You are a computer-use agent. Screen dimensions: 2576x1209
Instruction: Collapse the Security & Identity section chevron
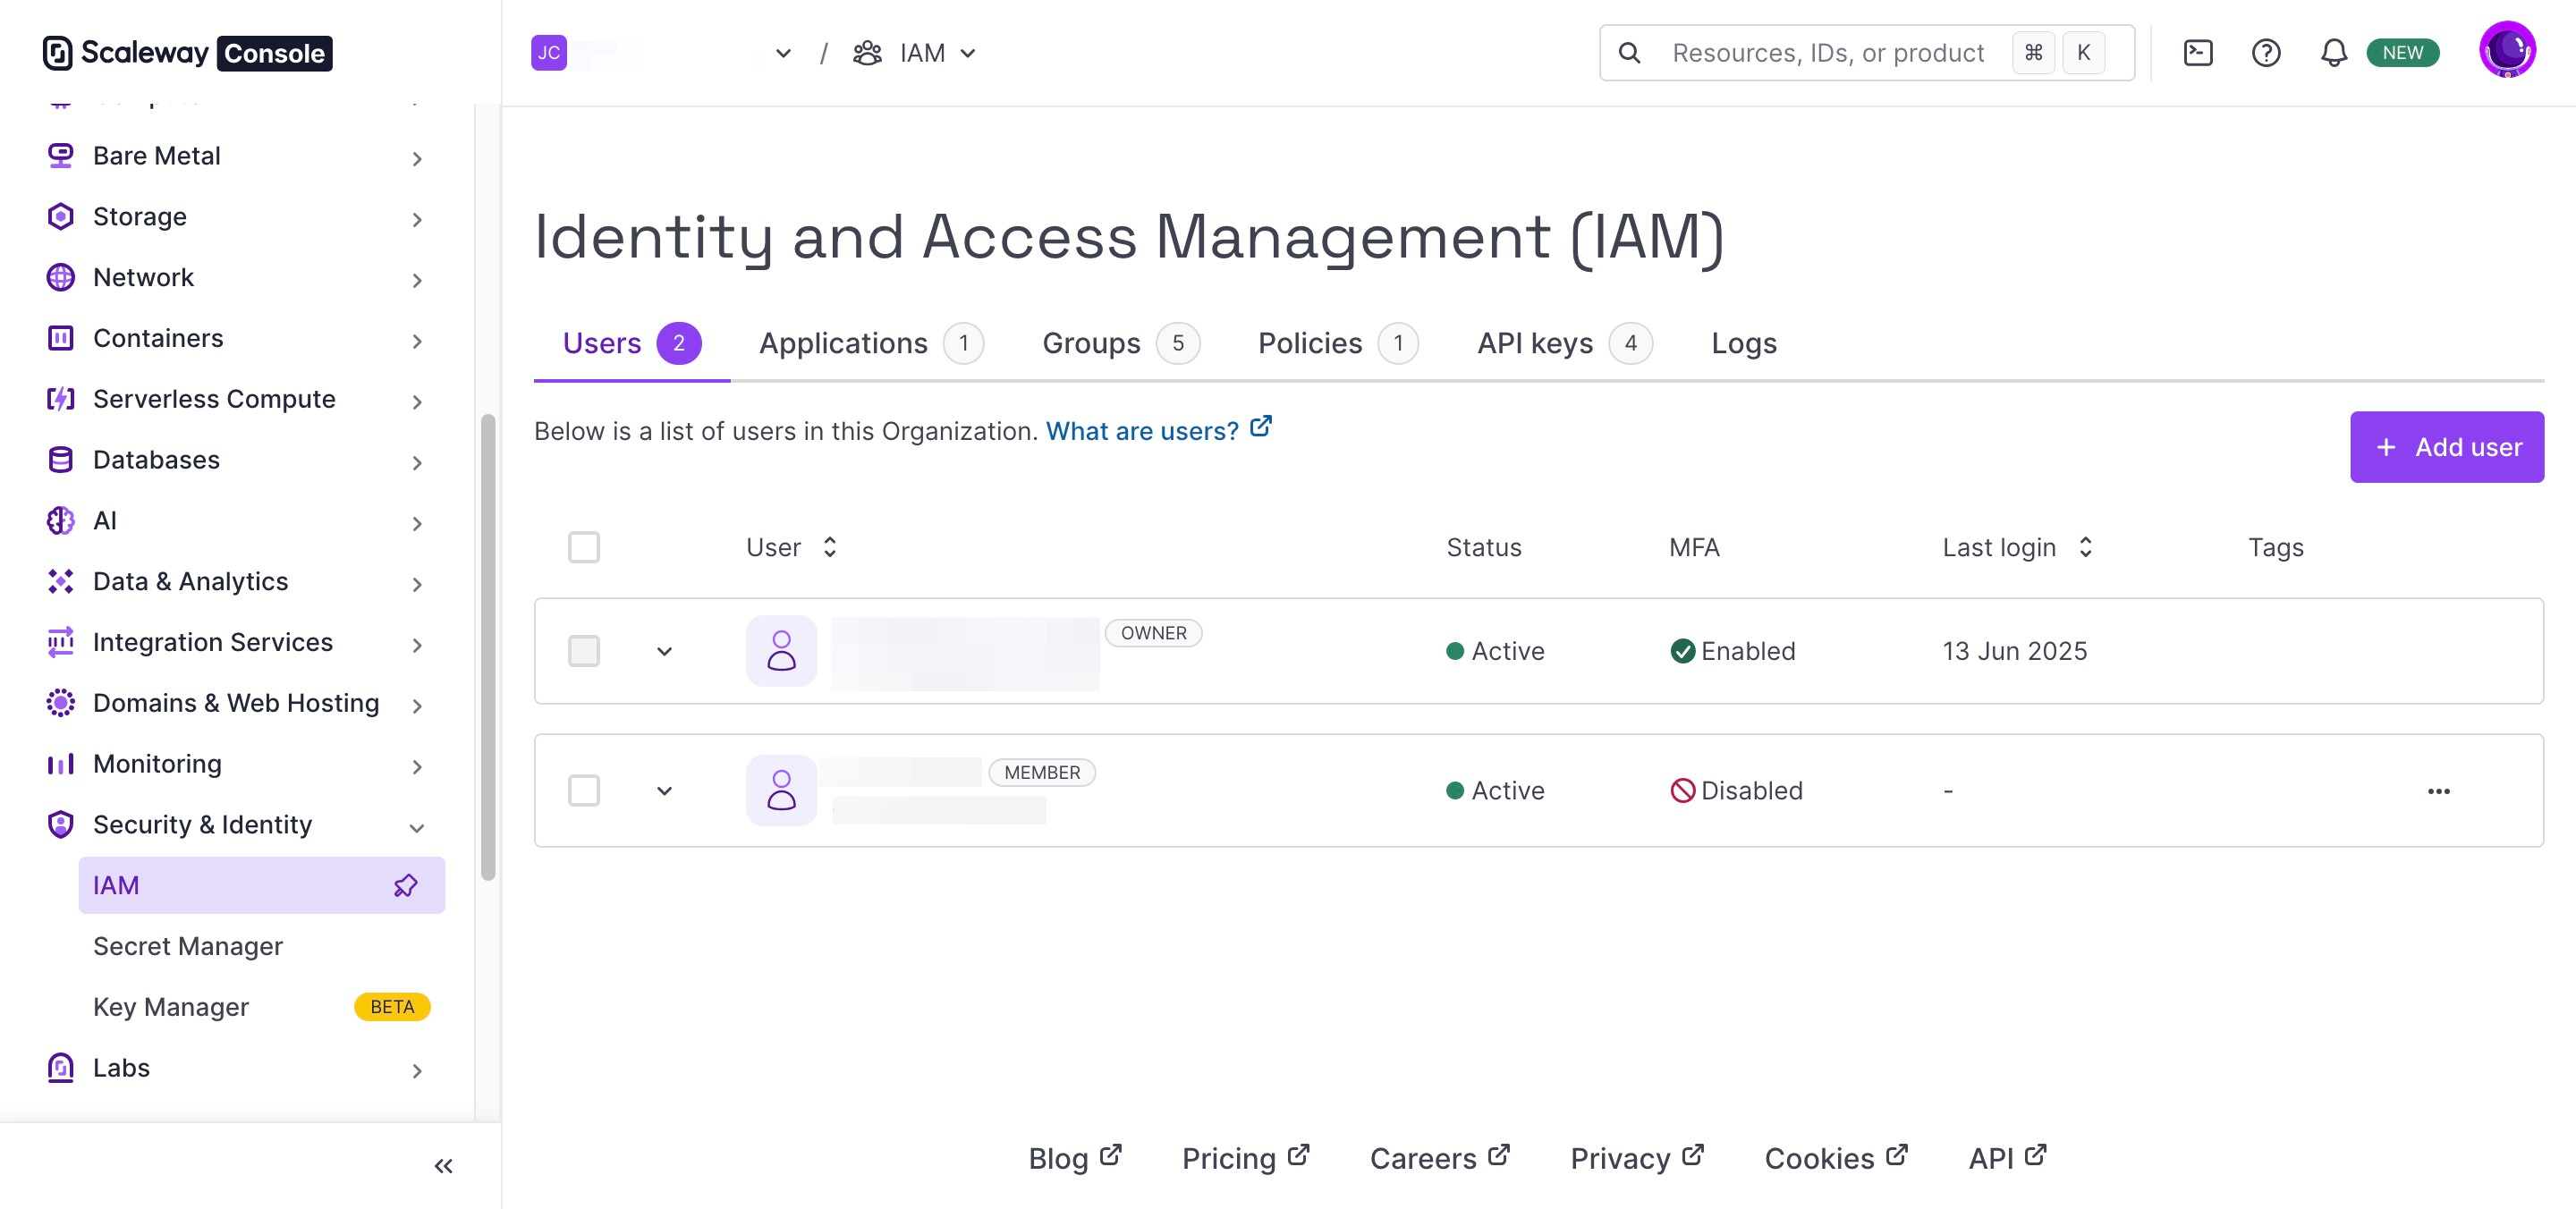(417, 827)
